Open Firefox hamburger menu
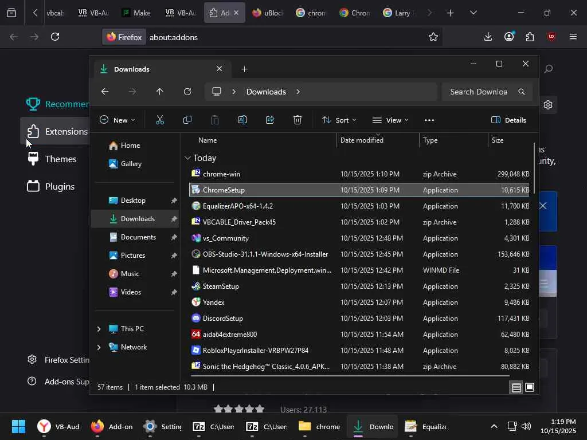587x440 pixels. [x=573, y=37]
